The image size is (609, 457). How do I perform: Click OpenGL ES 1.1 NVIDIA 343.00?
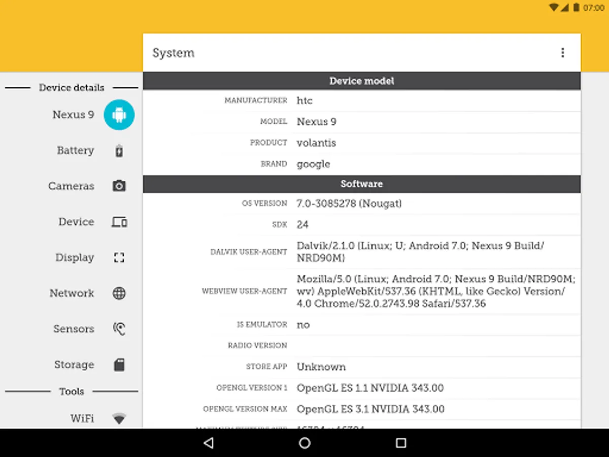[x=370, y=388]
